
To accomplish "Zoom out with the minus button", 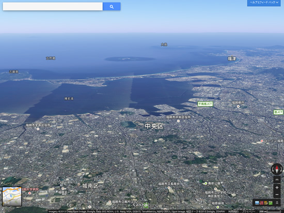I will tap(277, 194).
